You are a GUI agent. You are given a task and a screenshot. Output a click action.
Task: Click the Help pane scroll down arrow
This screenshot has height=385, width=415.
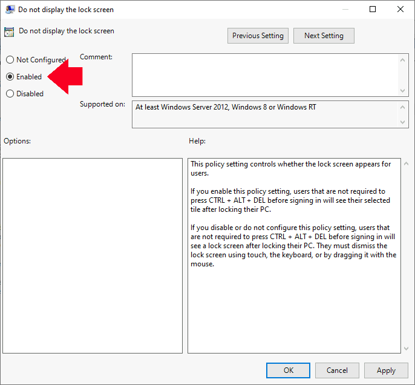click(407, 349)
